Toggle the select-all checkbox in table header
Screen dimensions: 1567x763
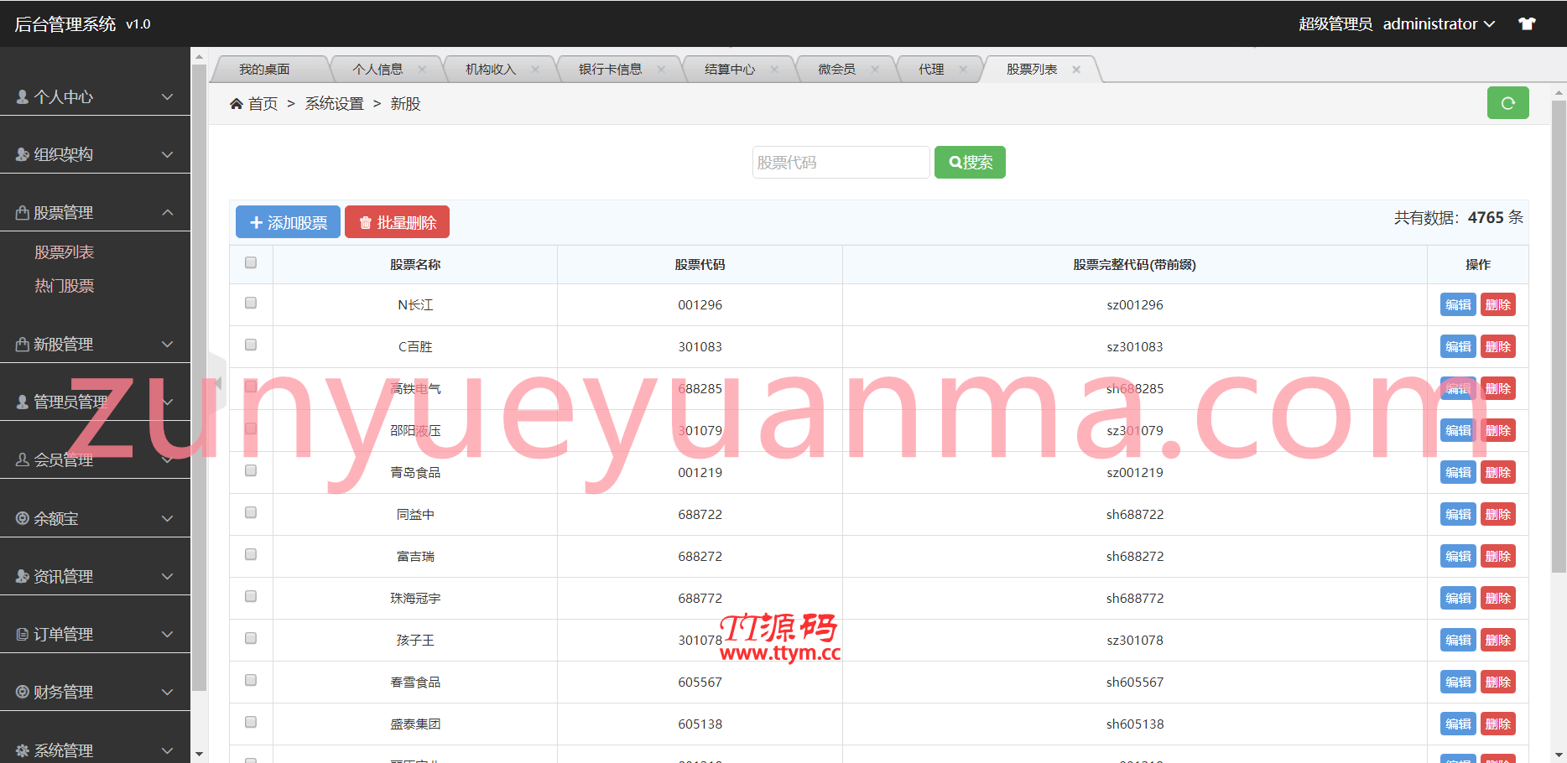click(251, 262)
